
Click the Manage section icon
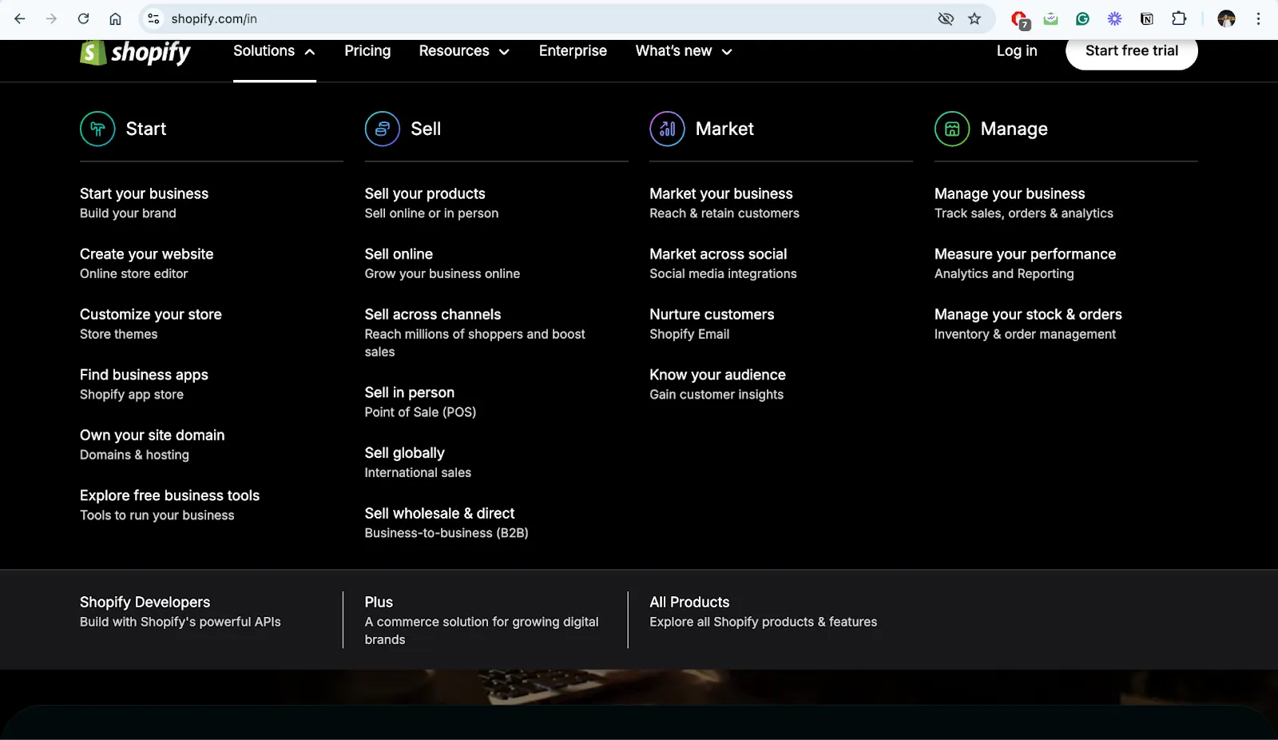pos(952,129)
